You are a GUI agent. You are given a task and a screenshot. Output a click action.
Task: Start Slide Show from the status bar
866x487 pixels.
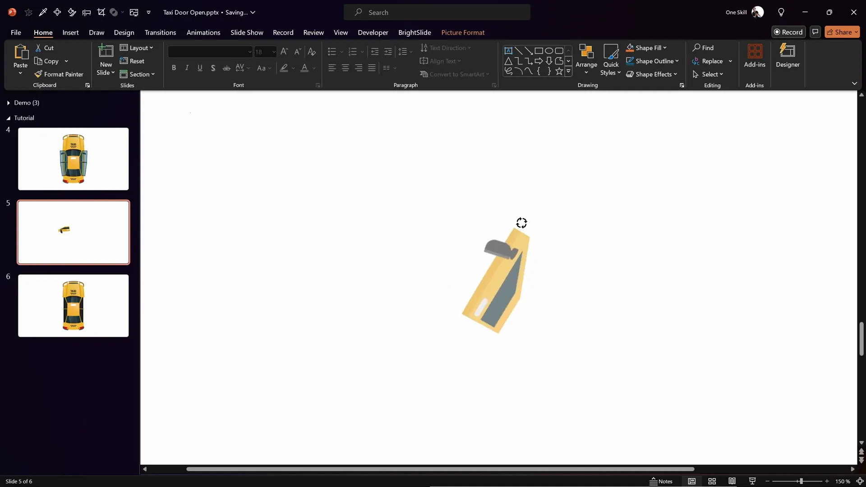pos(752,481)
